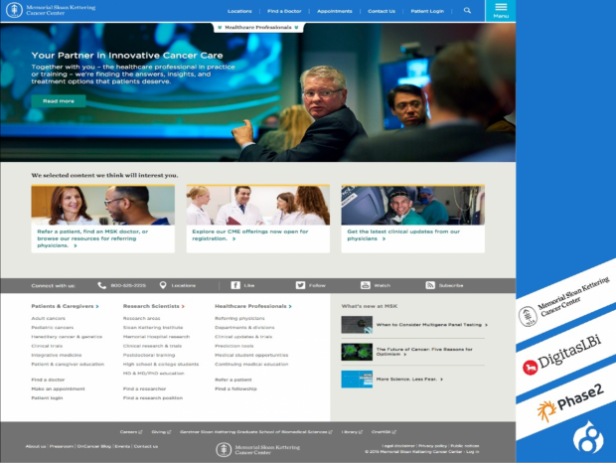Click the phone icon in connect bar

pos(101,285)
